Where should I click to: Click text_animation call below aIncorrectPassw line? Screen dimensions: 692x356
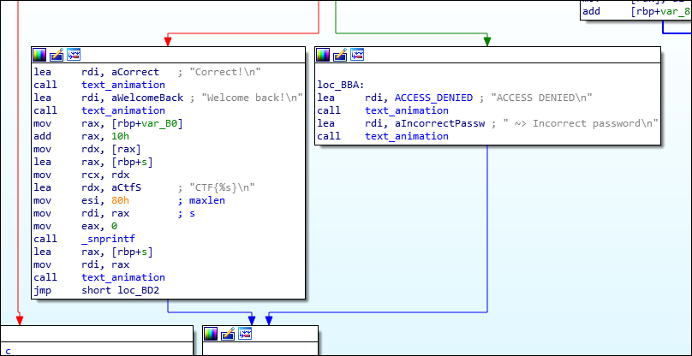click(407, 136)
